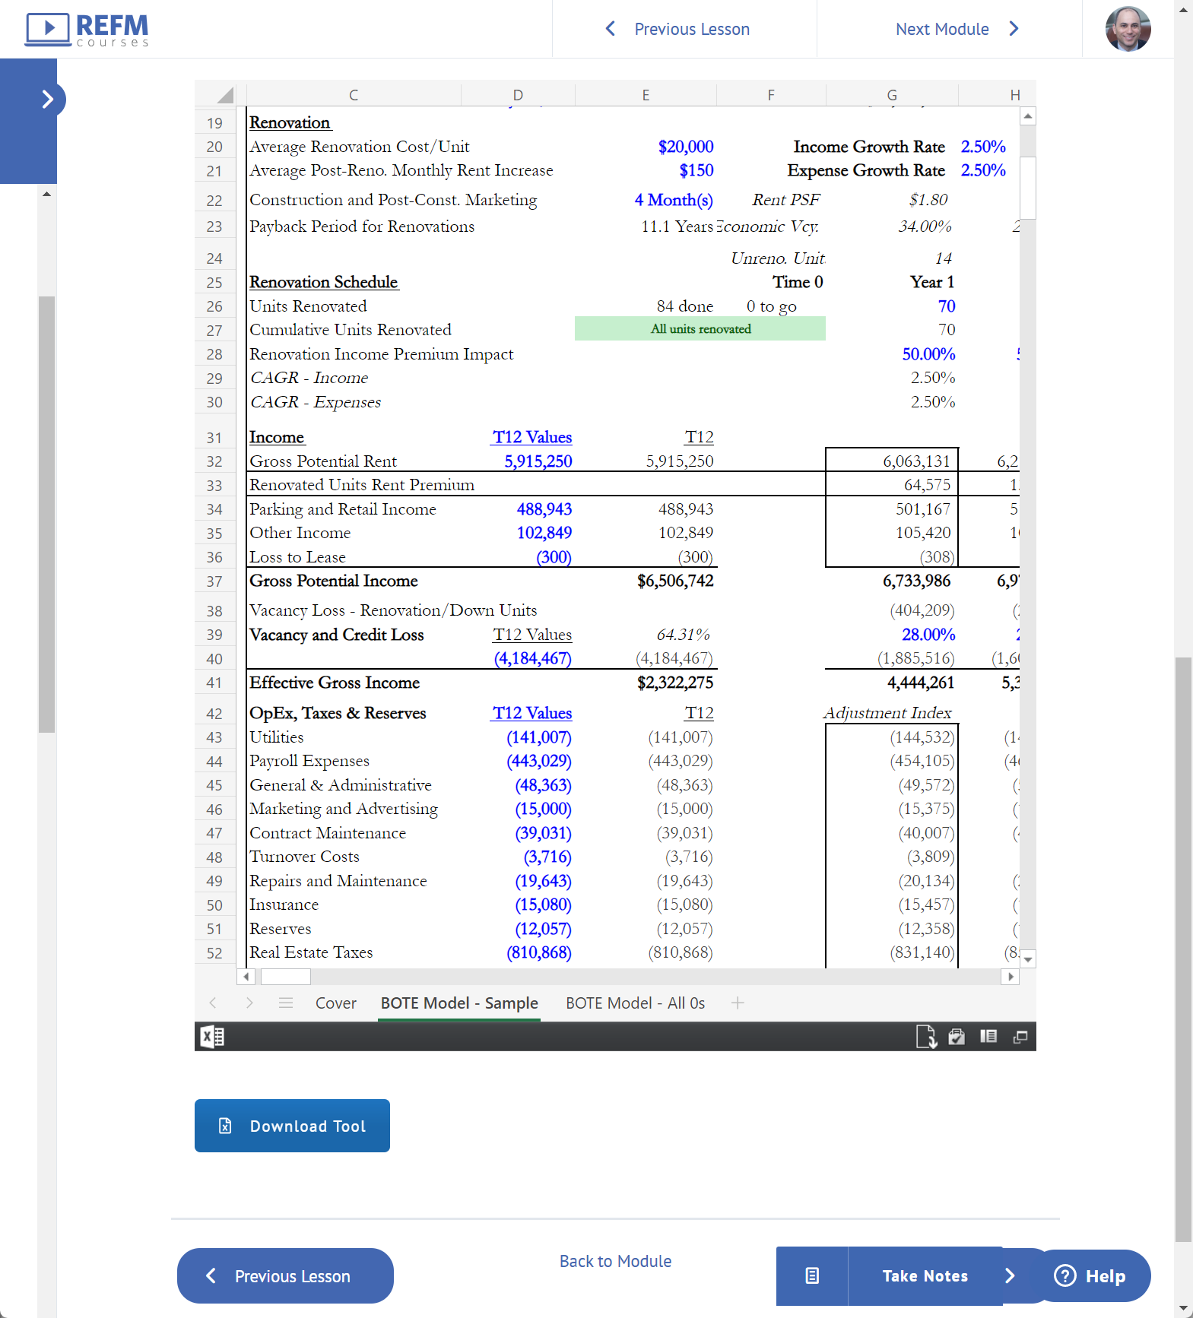Select row 25 header
The image size is (1193, 1318).
coord(214,283)
